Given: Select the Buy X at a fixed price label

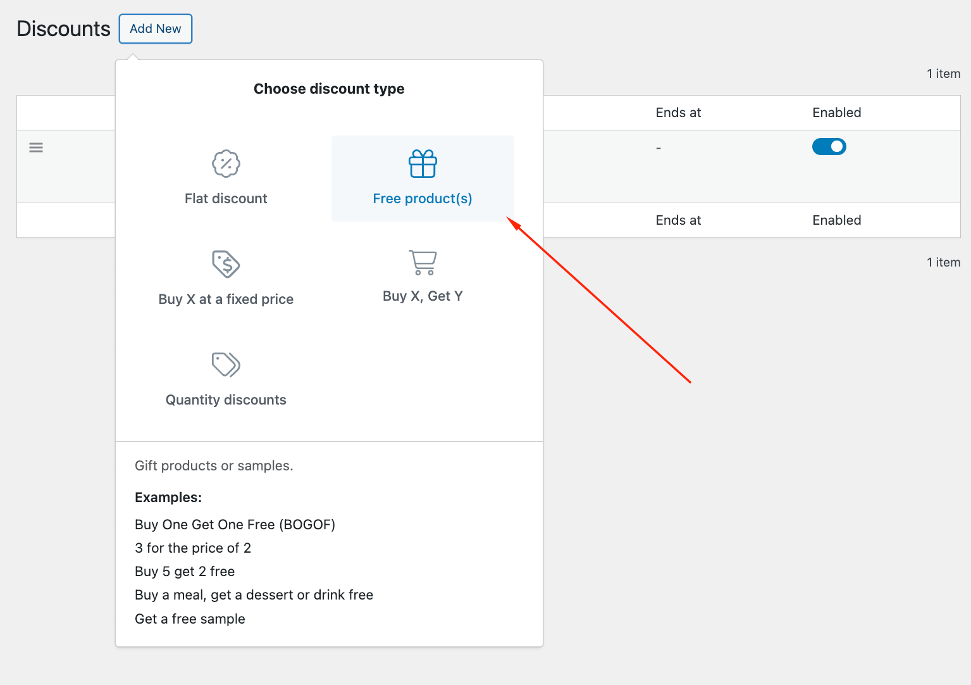Looking at the screenshot, I should pyautogui.click(x=226, y=299).
